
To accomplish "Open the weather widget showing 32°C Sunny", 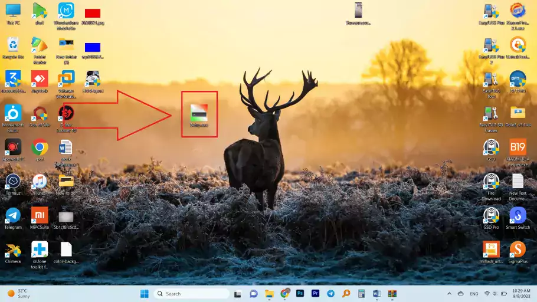I will (19, 293).
